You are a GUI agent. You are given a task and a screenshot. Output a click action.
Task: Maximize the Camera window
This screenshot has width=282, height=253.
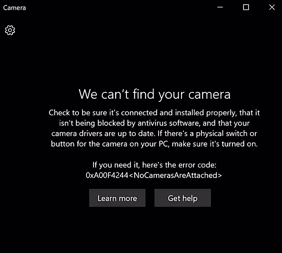246,7
